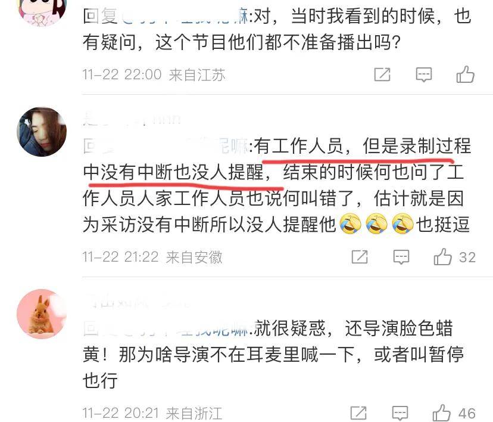Reply to the 浙江 comment via the bubble icon
Viewport: 493px width, 422px height.
pos(400,413)
